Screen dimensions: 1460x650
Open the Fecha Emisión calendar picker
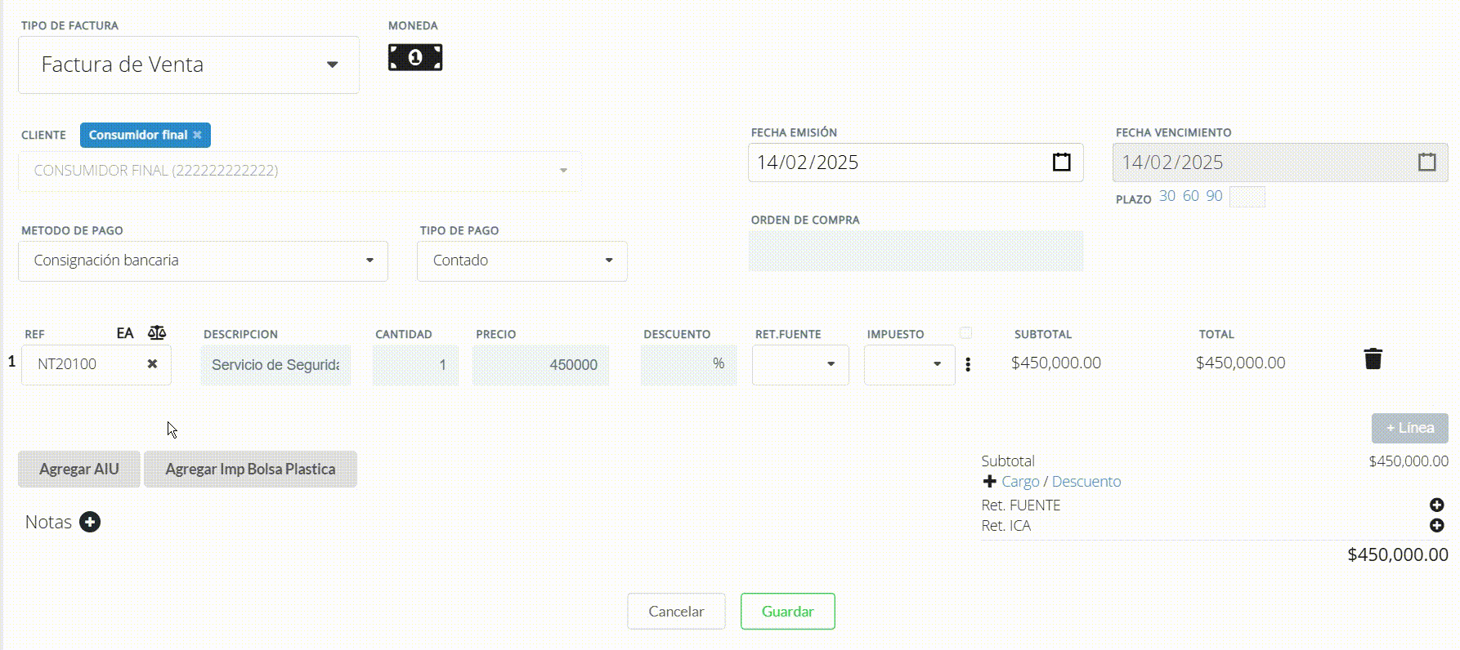coord(1061,162)
